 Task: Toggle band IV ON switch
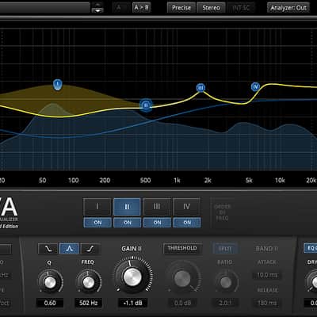[x=187, y=223]
